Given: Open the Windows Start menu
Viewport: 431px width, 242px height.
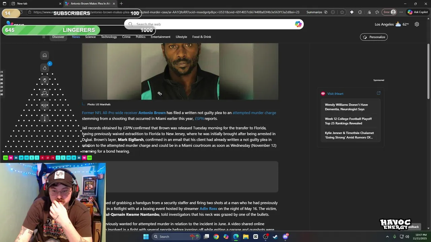Looking at the screenshot, I should 146,237.
